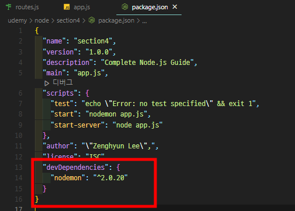Run the 디버그 debug code lens

pyautogui.click(x=63, y=83)
